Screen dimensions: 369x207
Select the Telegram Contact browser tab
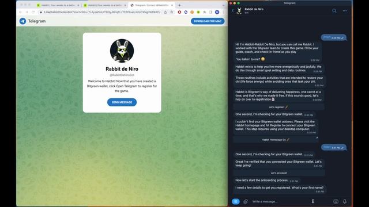152,5
